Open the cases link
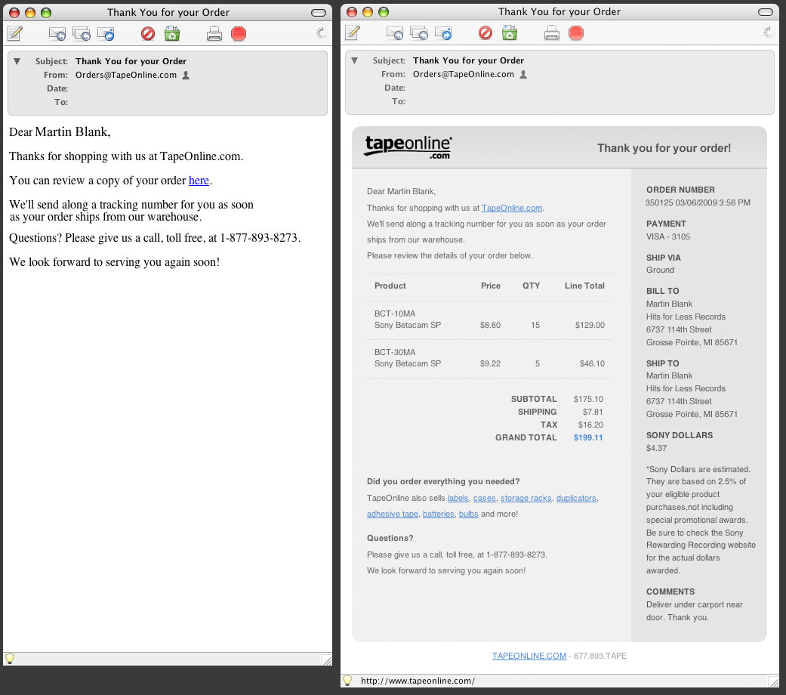Image resolution: width=786 pixels, height=695 pixels. click(x=484, y=499)
